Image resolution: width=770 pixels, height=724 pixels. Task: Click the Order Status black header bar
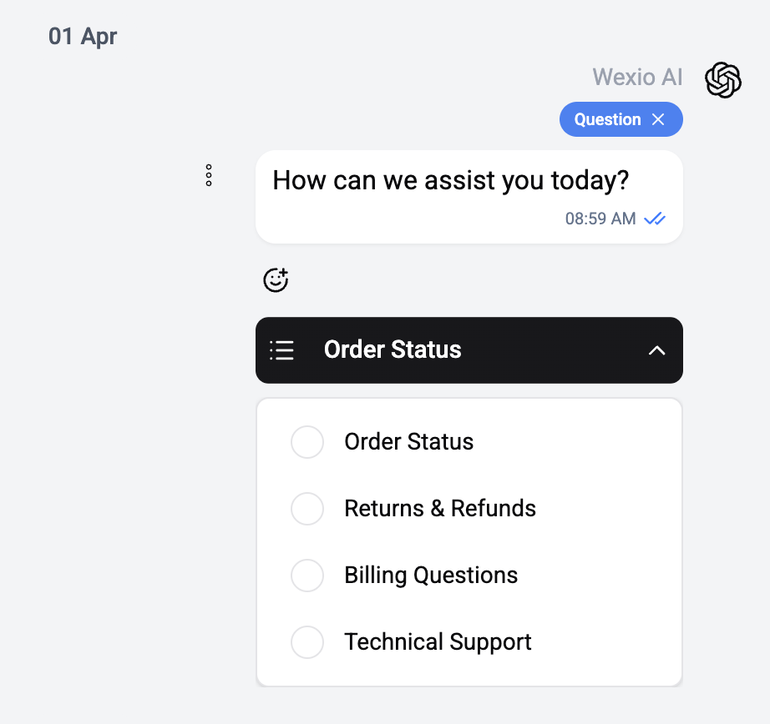(x=469, y=350)
